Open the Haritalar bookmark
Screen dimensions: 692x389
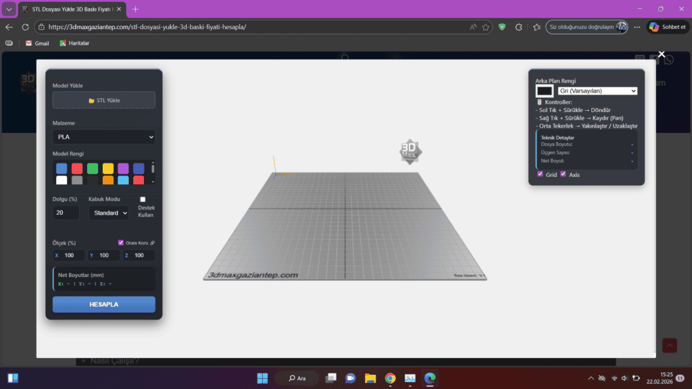click(x=74, y=43)
